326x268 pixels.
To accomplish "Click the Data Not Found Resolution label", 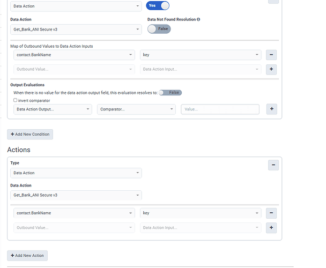I will 172,19.
